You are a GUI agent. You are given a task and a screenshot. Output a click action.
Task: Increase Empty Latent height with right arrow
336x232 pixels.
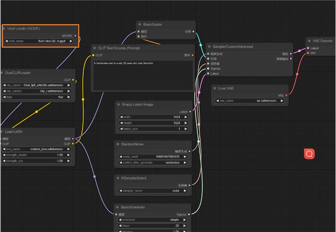pos(186,123)
